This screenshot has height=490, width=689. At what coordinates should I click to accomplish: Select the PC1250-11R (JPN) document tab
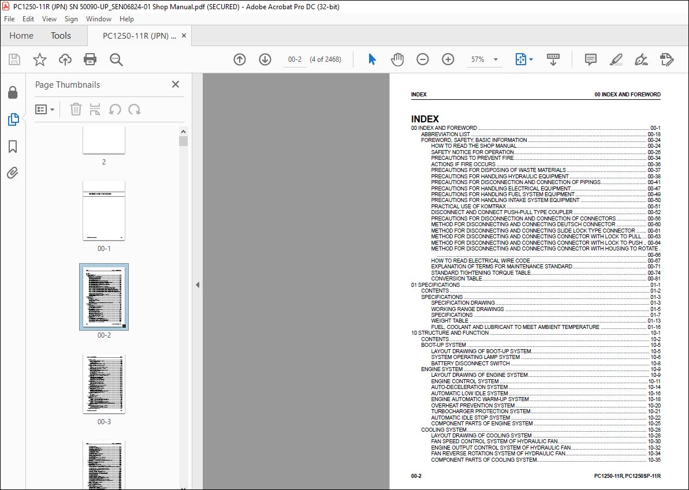click(139, 36)
